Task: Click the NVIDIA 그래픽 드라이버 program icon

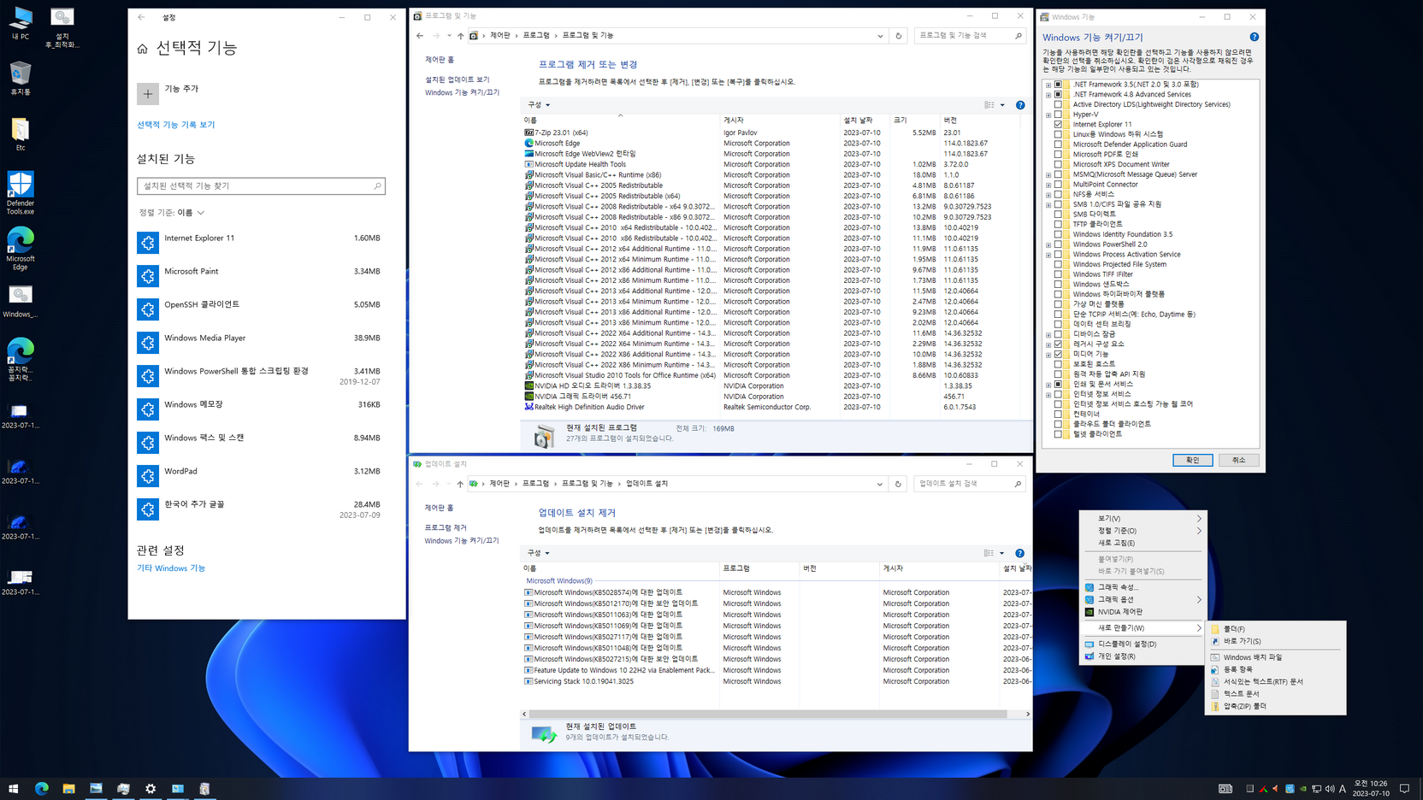Action: click(528, 396)
